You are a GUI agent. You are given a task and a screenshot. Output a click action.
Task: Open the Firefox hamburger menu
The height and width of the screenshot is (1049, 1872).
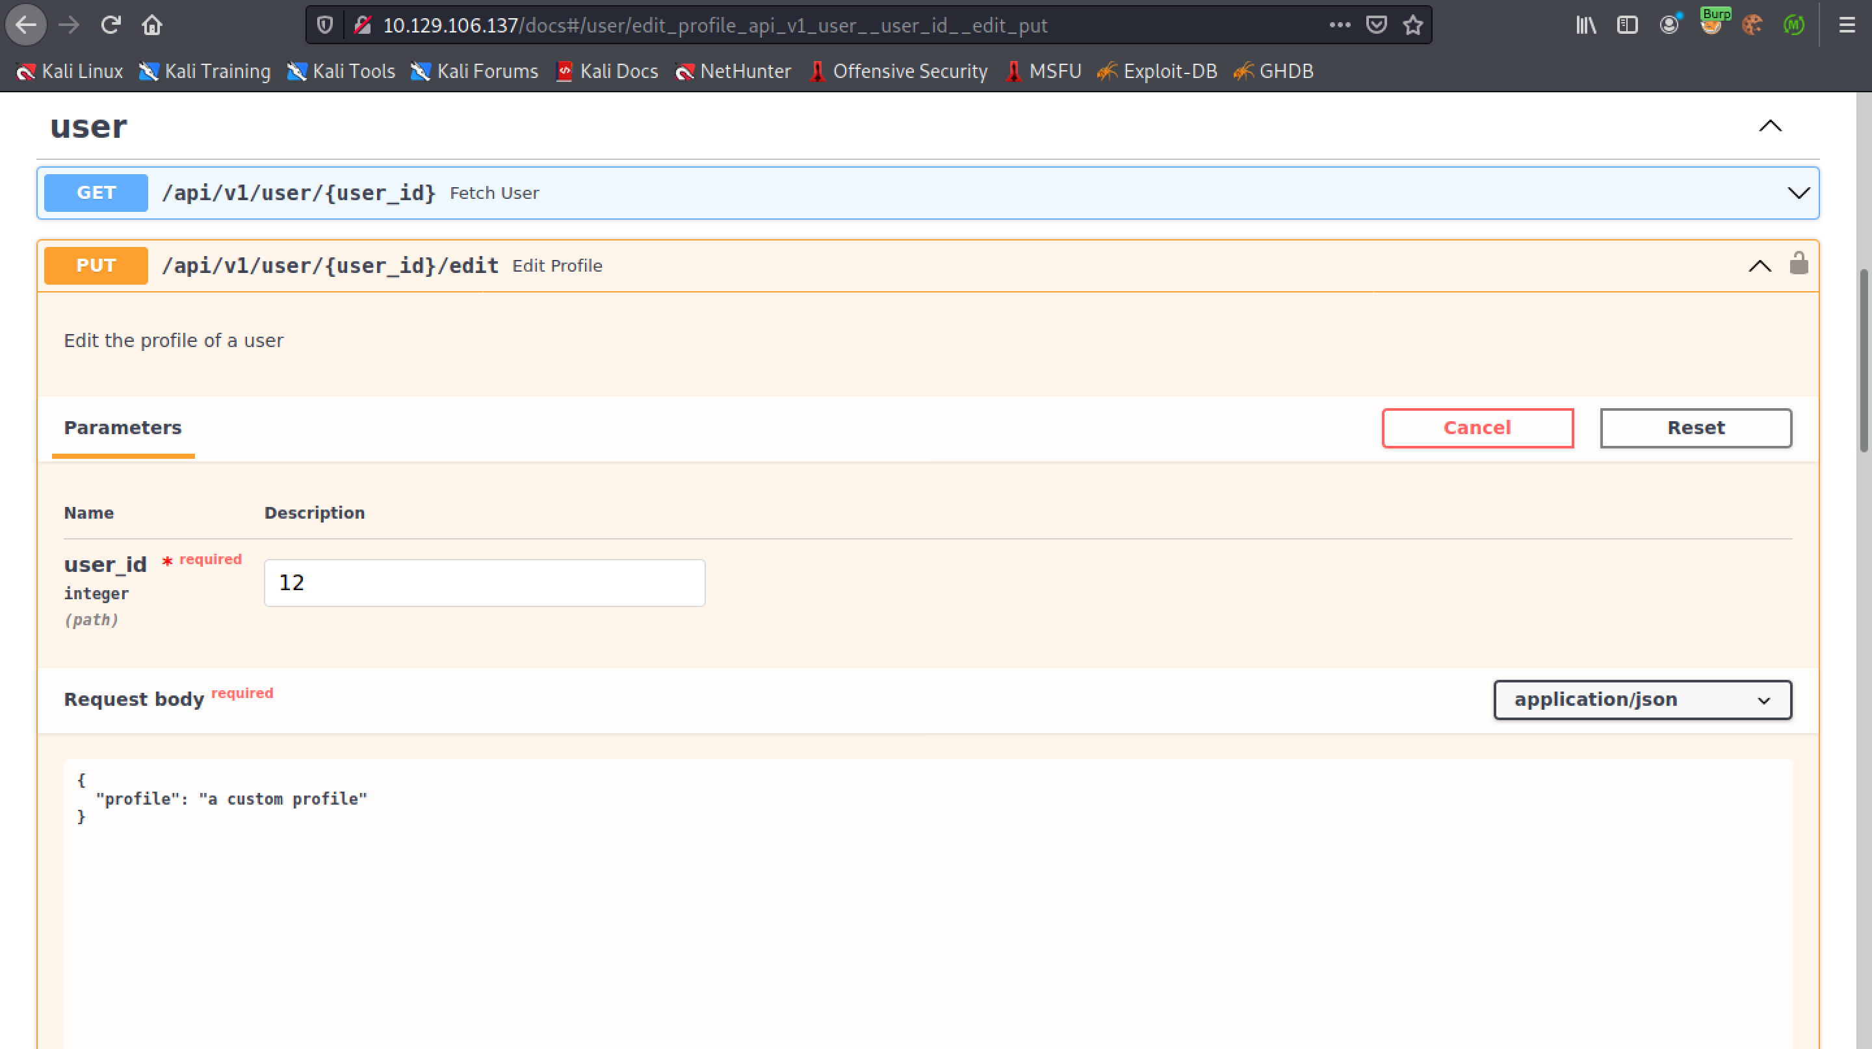tap(1847, 25)
